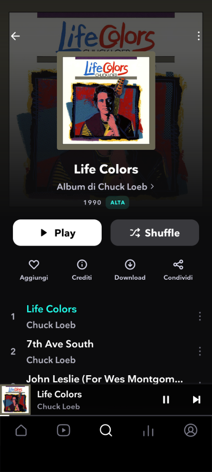Open the Search tab
This screenshot has width=212, height=472.
[x=106, y=431]
